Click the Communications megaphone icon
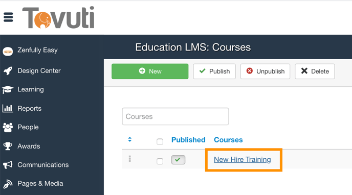 [x=8, y=165]
